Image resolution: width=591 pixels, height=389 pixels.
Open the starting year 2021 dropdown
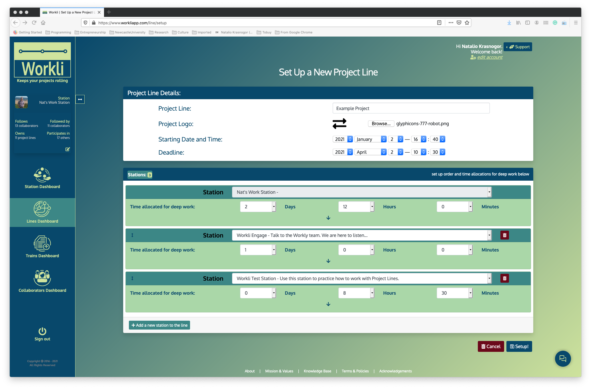pyautogui.click(x=343, y=139)
